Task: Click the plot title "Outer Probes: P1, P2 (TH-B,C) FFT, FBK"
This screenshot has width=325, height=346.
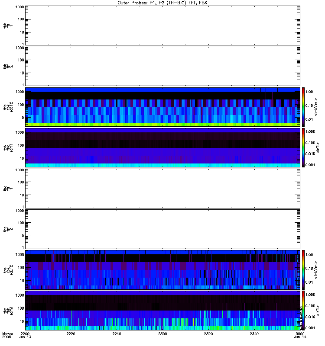Action: 162,3
